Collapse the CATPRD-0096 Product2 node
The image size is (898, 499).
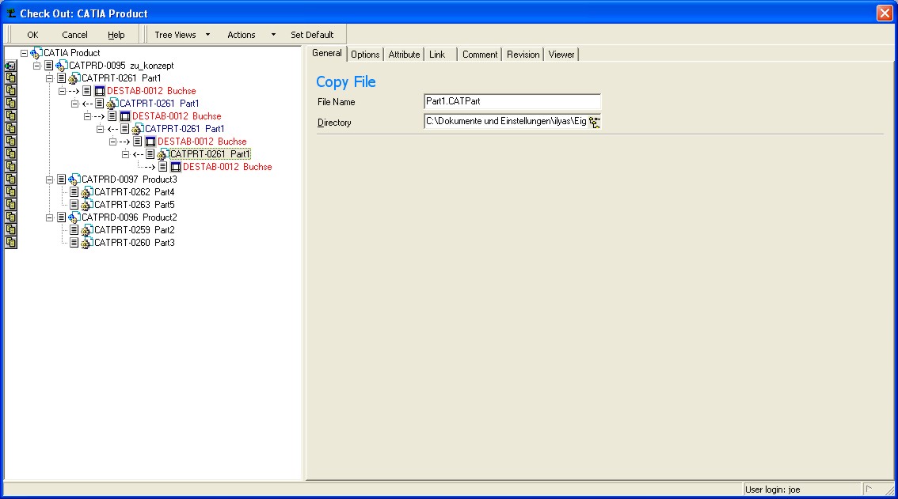pos(49,217)
